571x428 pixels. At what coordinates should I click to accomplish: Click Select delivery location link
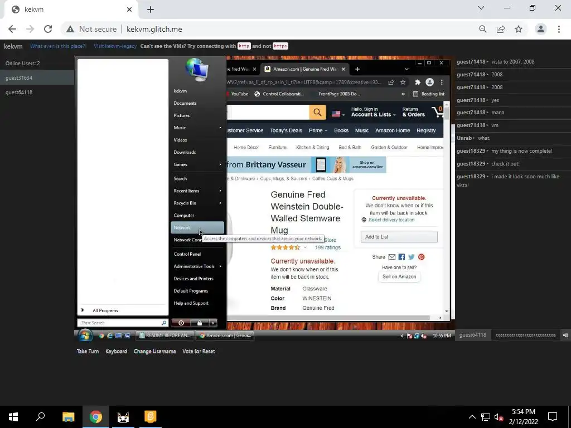tap(391, 220)
